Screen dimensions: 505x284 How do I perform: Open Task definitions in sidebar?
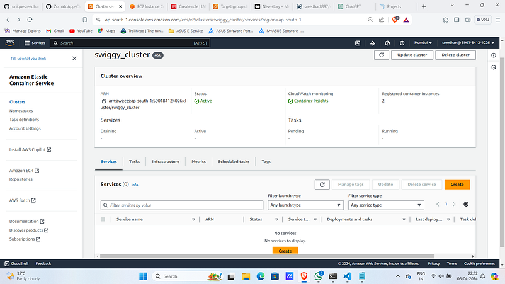(x=24, y=120)
